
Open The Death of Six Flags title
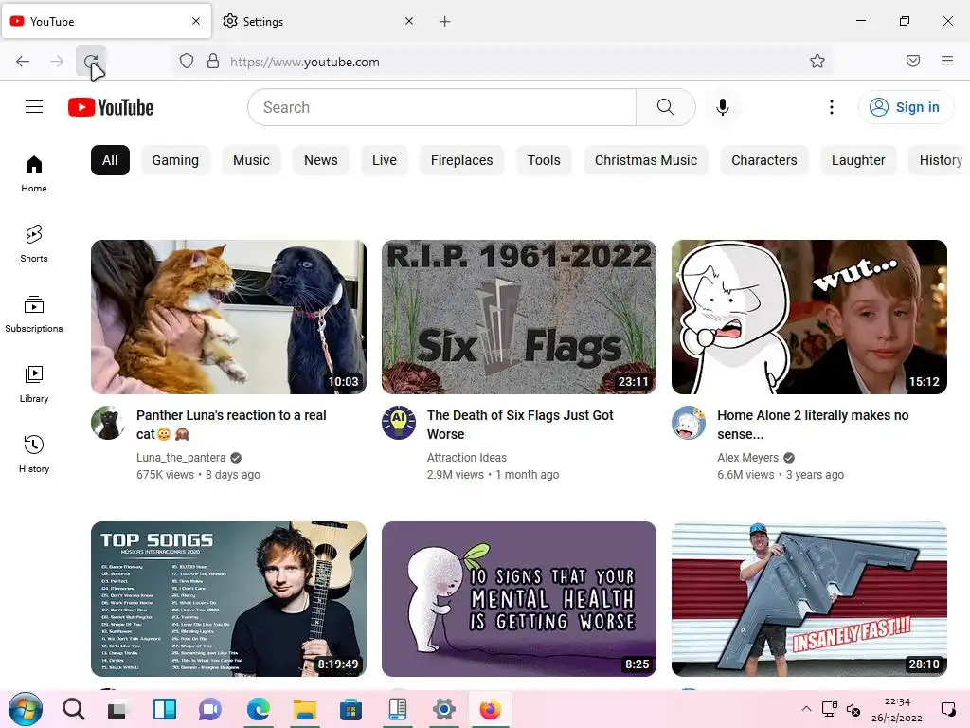tap(520, 424)
